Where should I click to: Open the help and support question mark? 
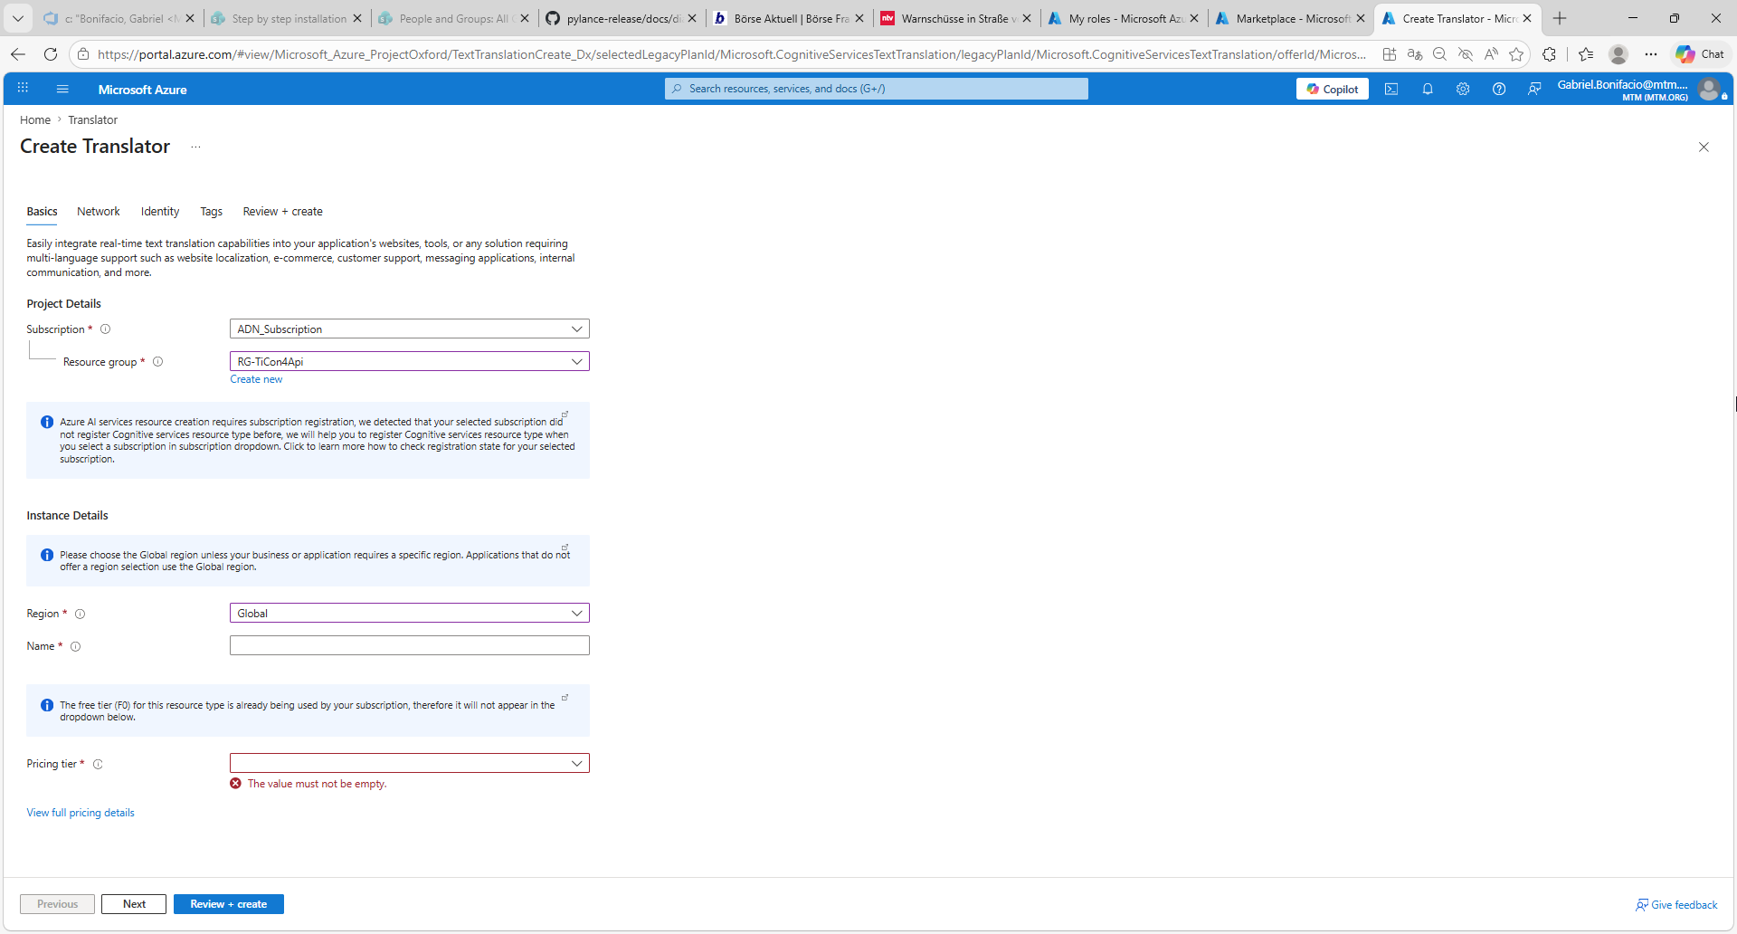coord(1499,89)
